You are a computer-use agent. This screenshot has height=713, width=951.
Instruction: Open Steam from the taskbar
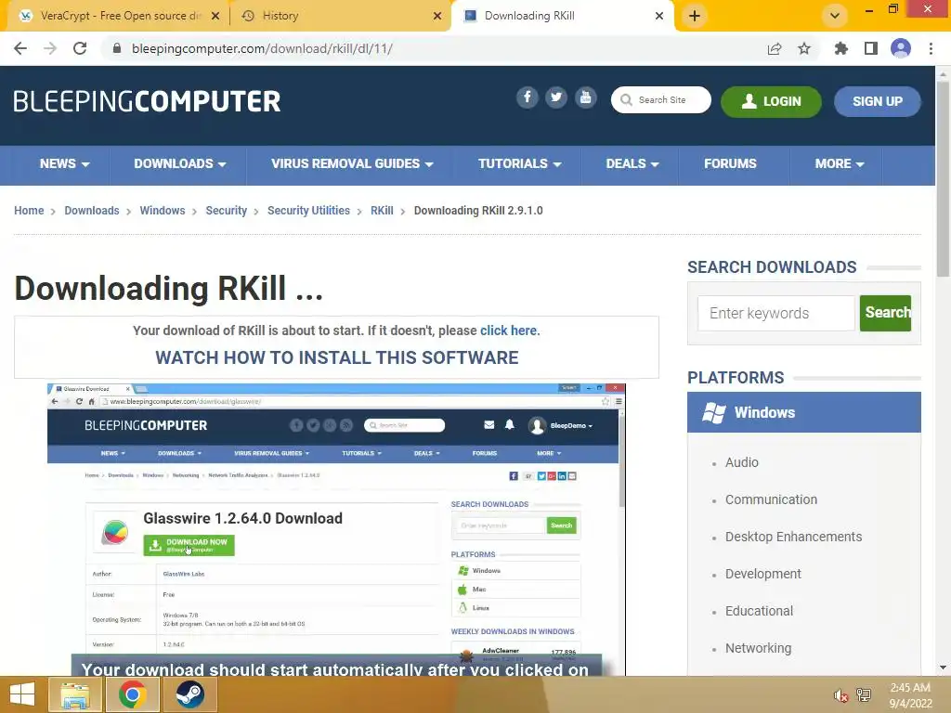click(189, 694)
